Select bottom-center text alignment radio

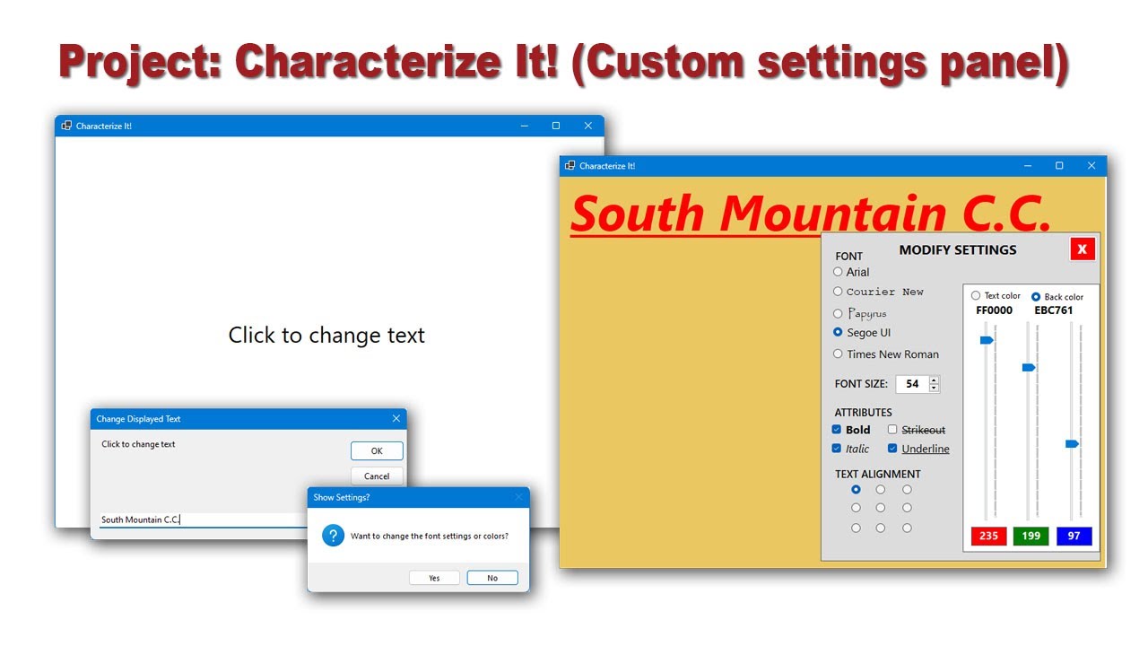881,528
